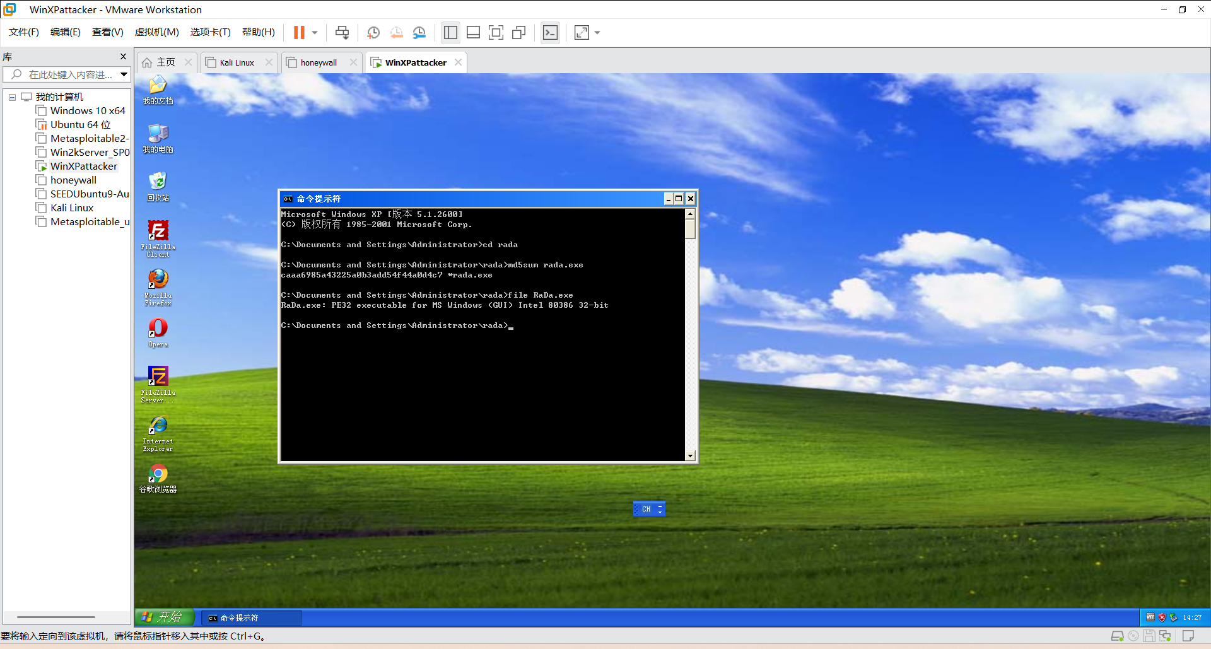Close the honeywall tab
Viewport: 1211px width, 649px height.
[354, 62]
